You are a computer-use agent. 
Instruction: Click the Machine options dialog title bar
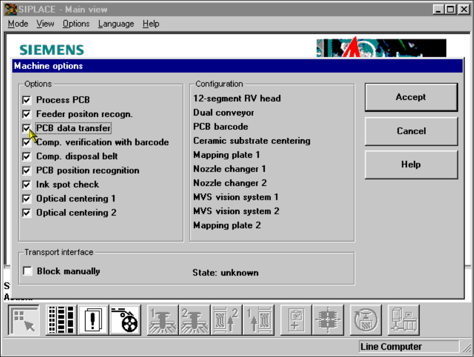[x=238, y=66]
